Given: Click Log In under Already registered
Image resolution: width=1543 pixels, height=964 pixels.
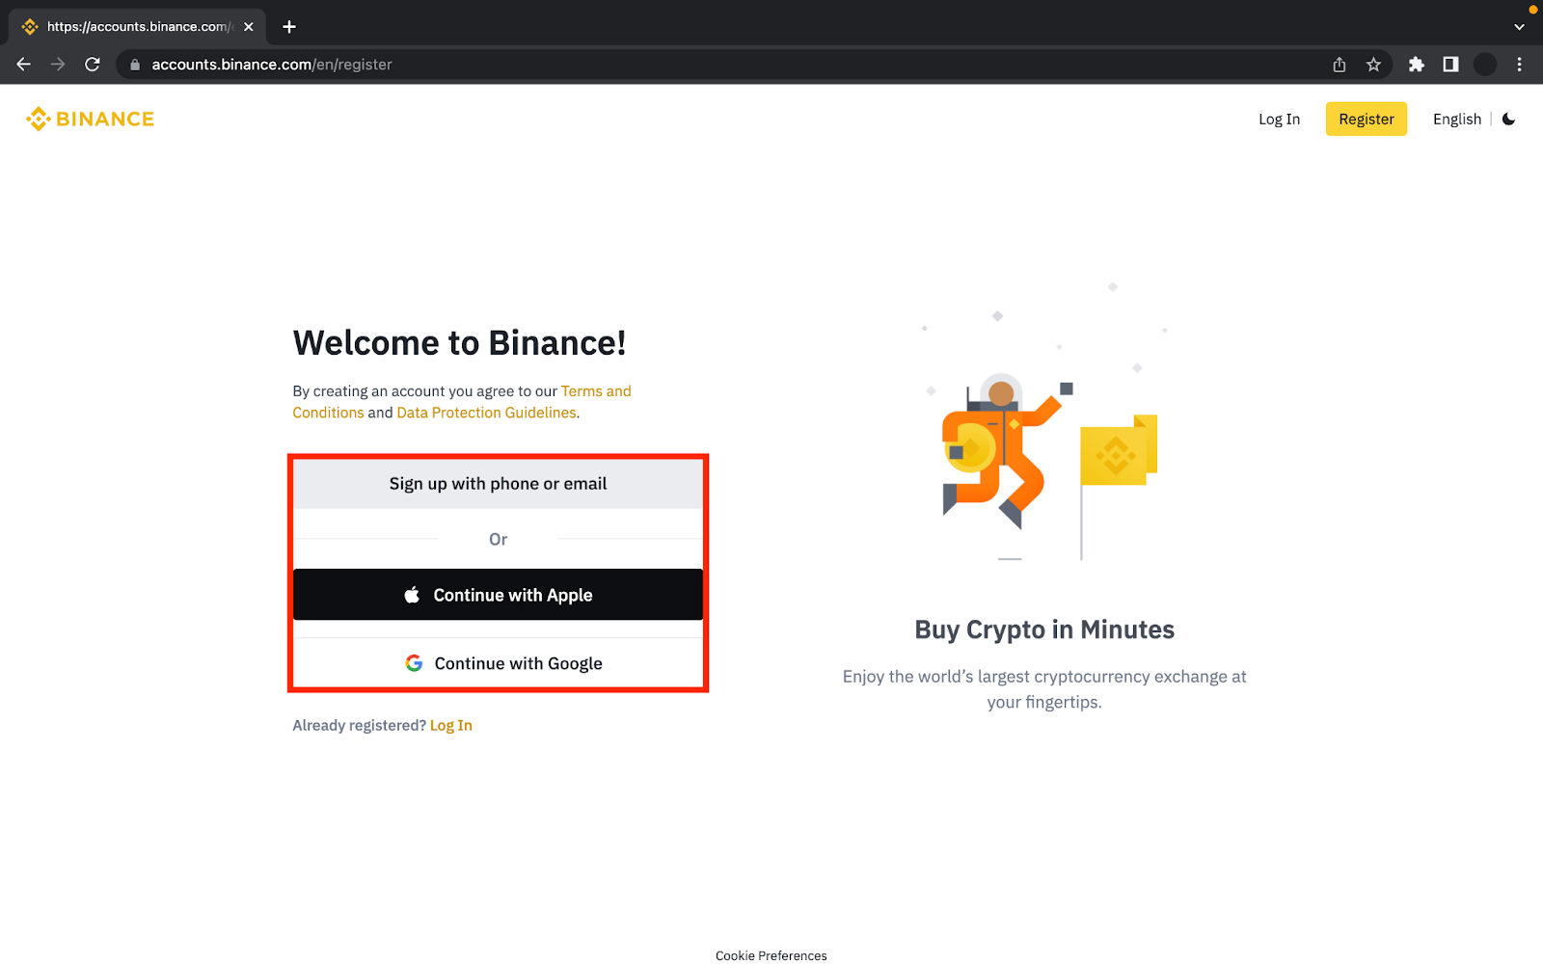Looking at the screenshot, I should pos(450,725).
